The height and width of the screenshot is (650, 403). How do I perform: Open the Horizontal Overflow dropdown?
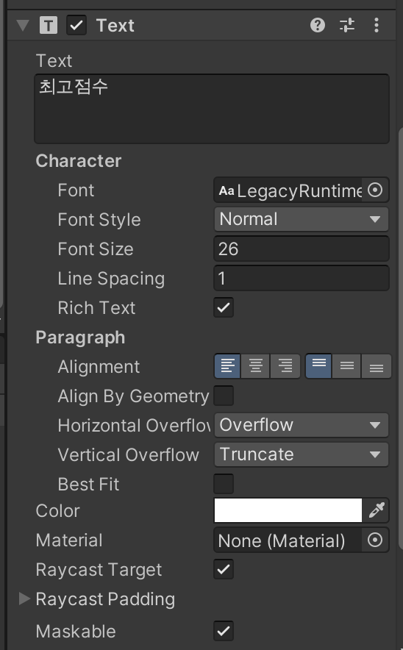click(x=302, y=425)
